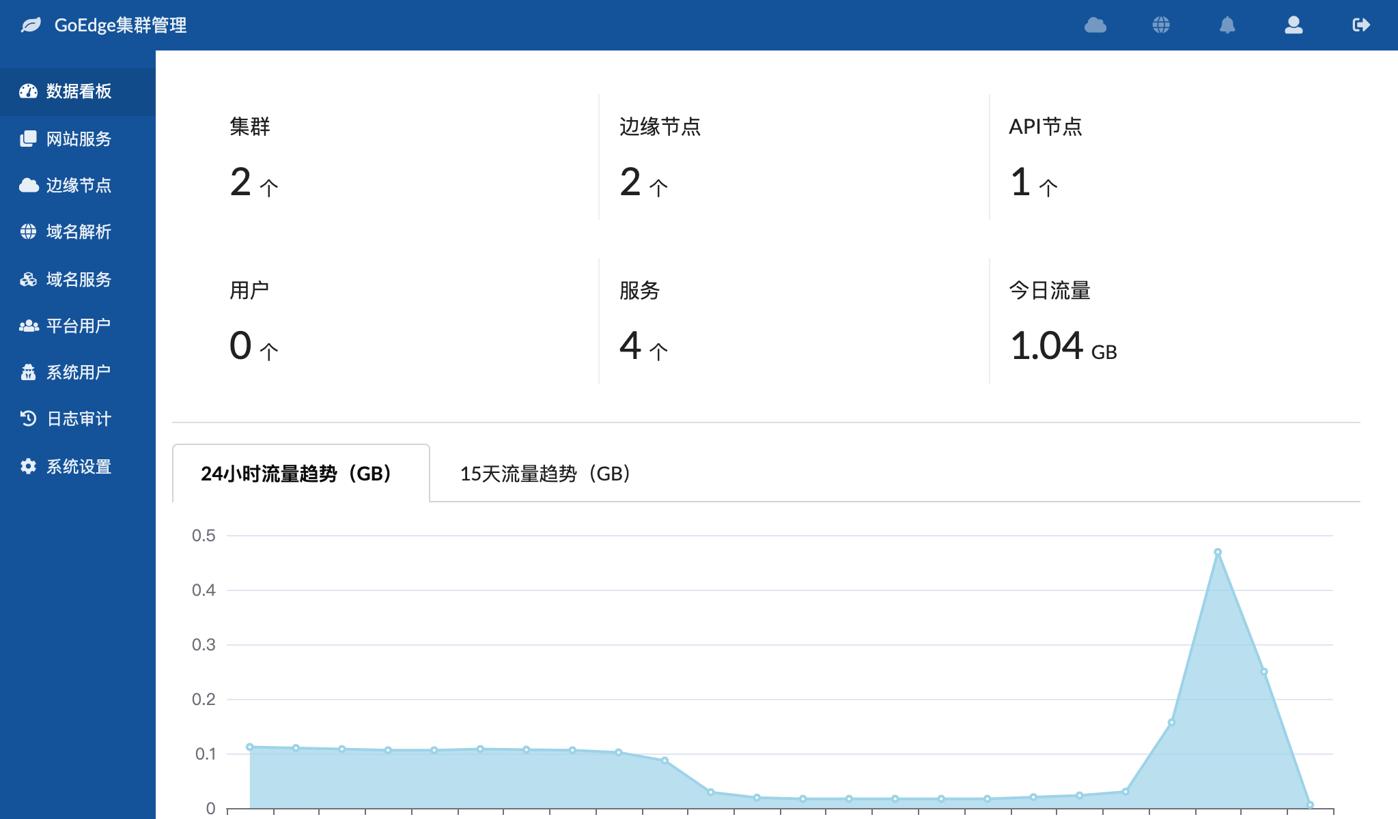Click the cubes icon beside 域名服务
1398x819 pixels.
pos(28,279)
